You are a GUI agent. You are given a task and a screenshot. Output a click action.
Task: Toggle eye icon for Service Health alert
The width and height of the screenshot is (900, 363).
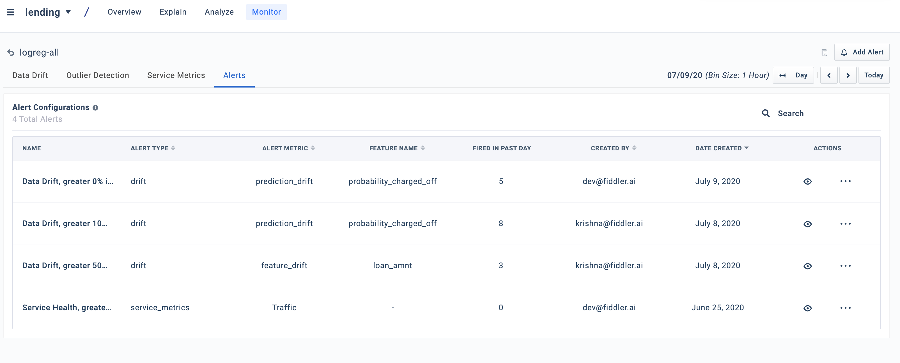tap(807, 308)
